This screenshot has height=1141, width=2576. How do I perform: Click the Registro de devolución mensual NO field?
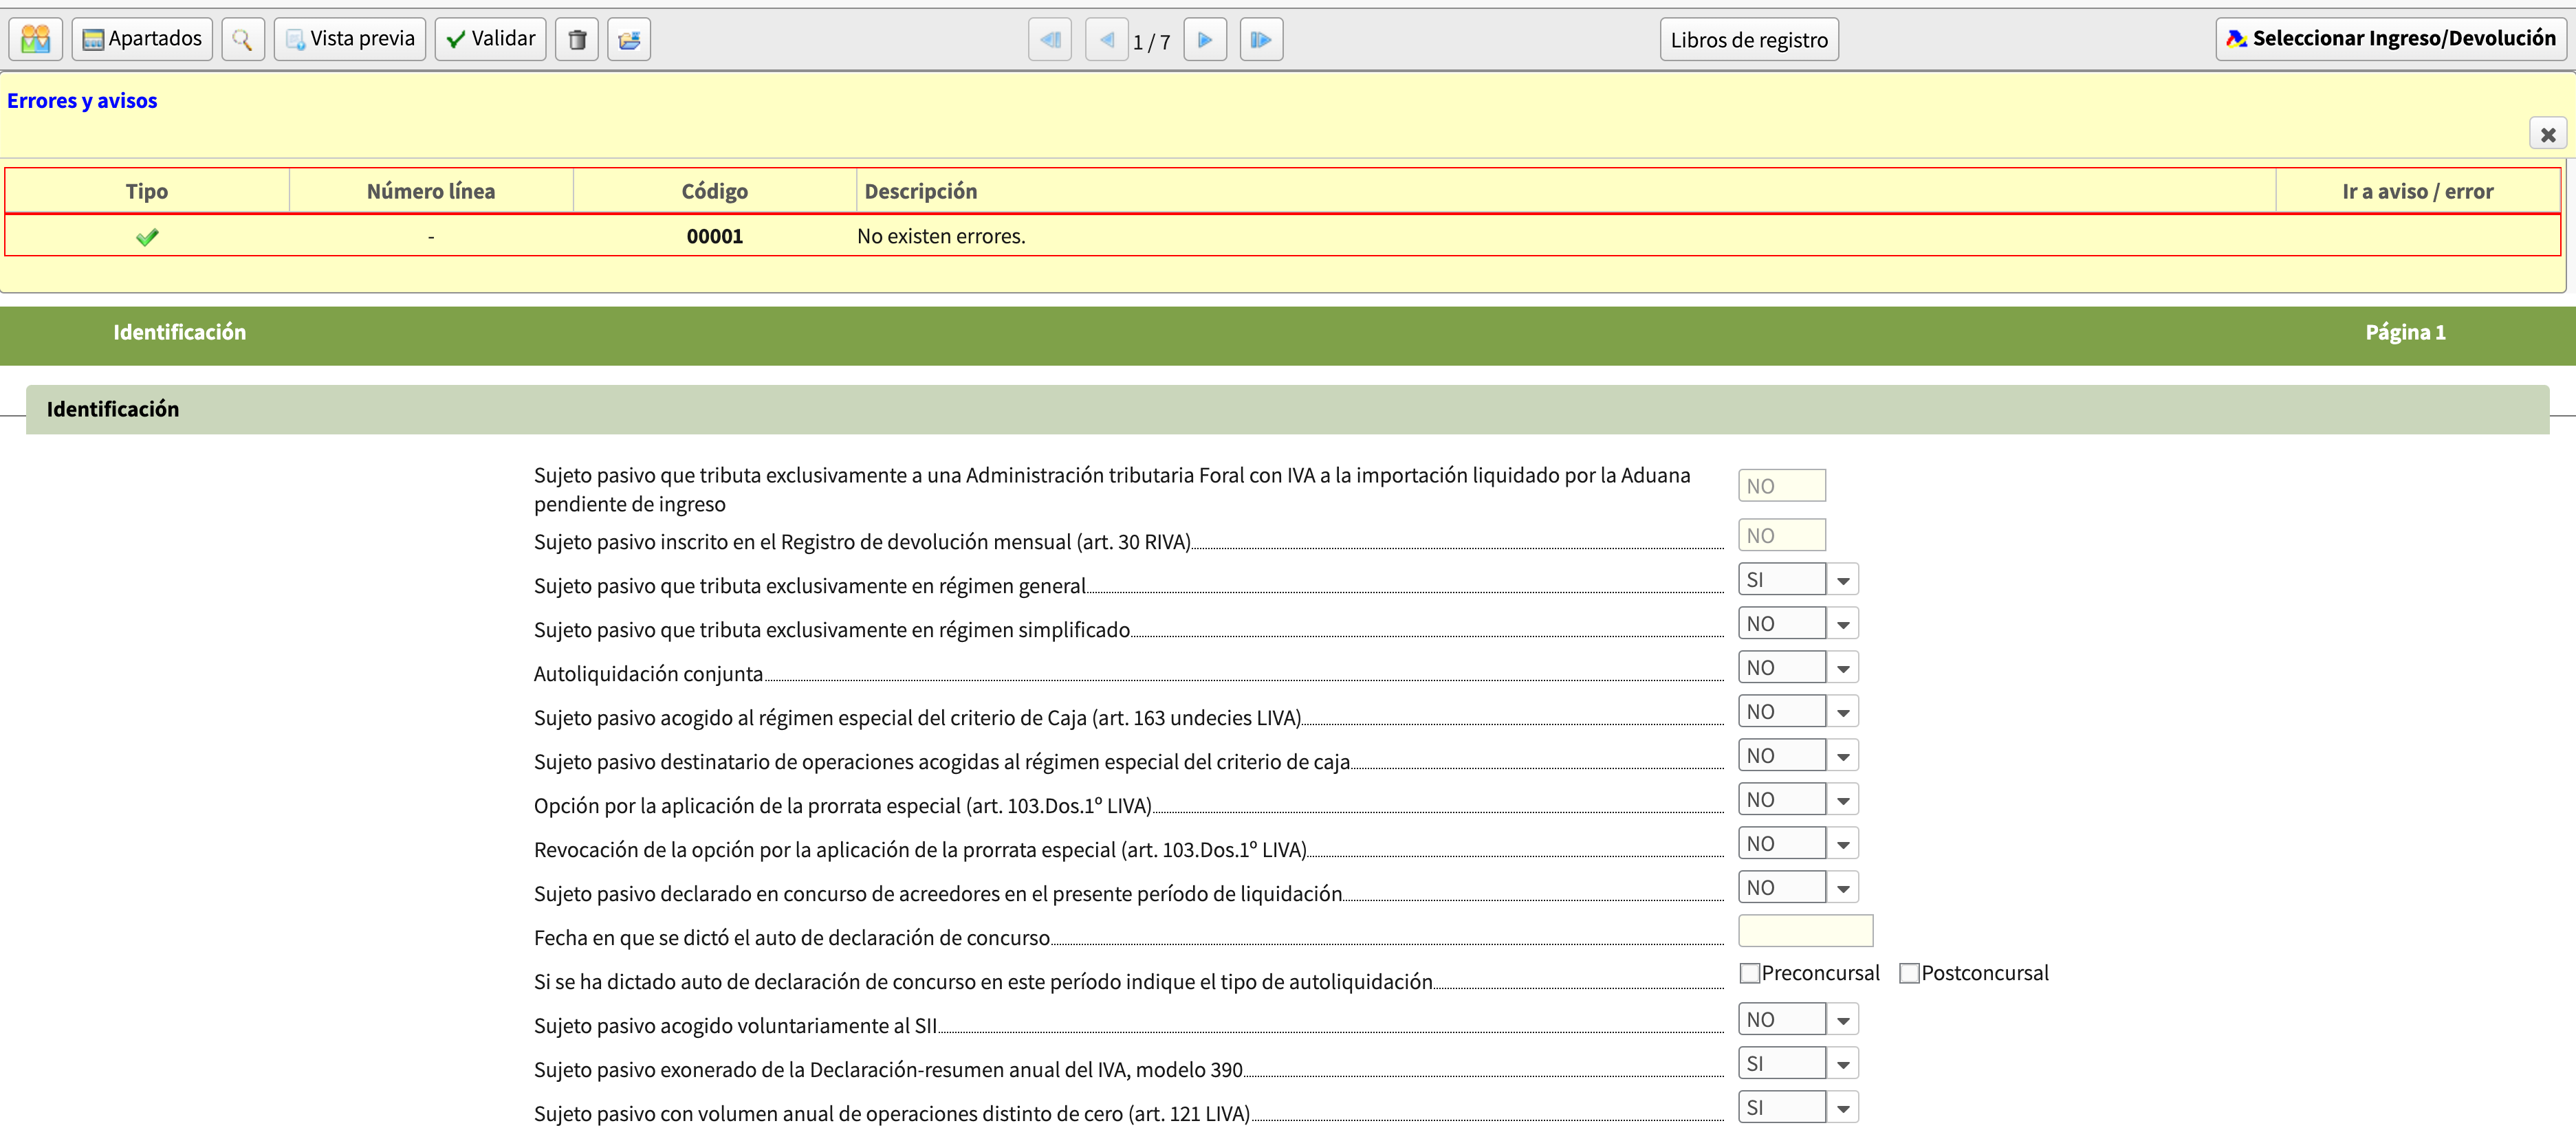point(1782,535)
